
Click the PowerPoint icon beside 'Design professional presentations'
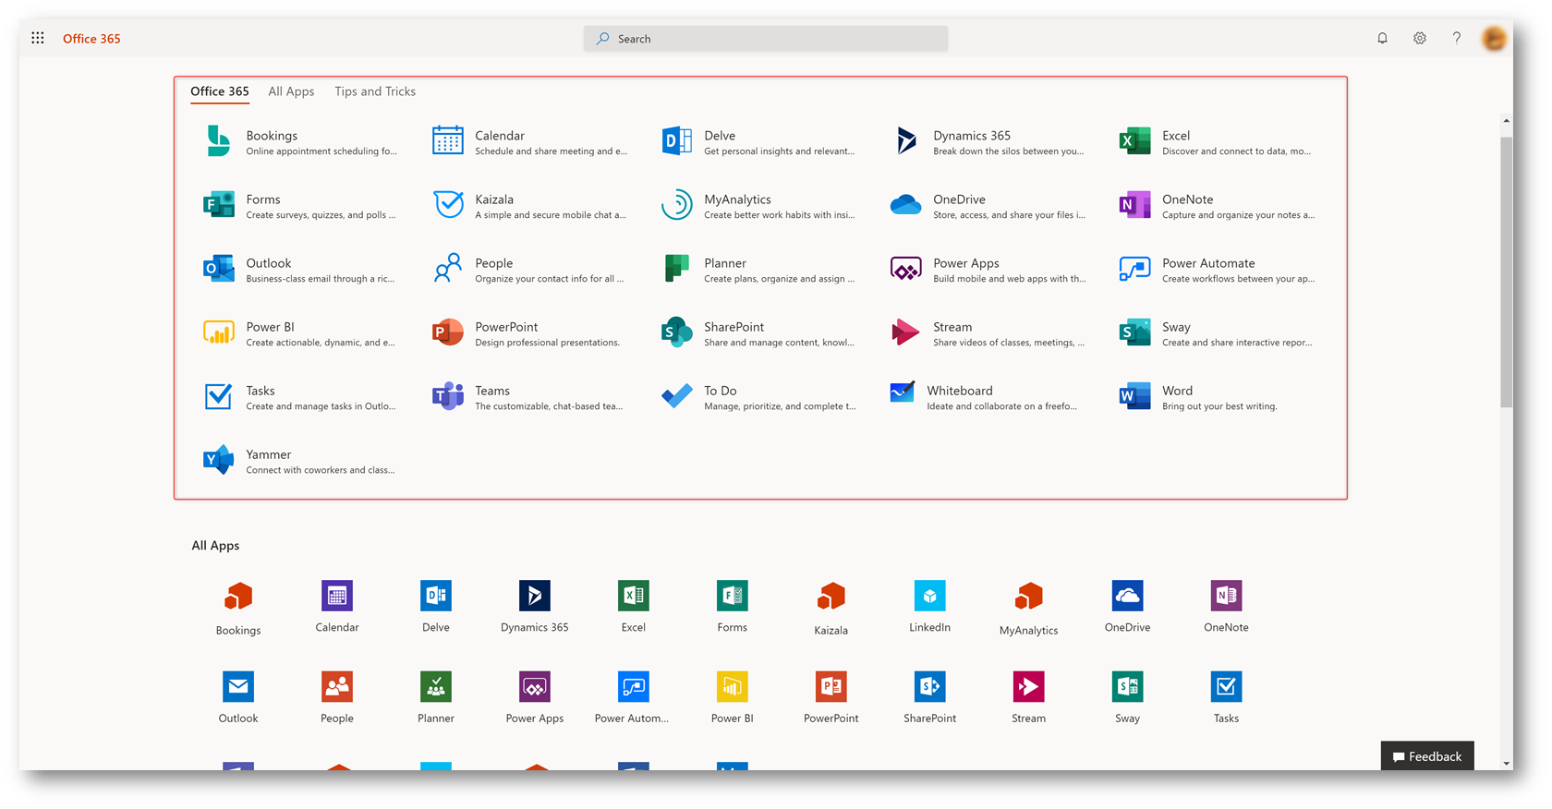[x=448, y=332]
